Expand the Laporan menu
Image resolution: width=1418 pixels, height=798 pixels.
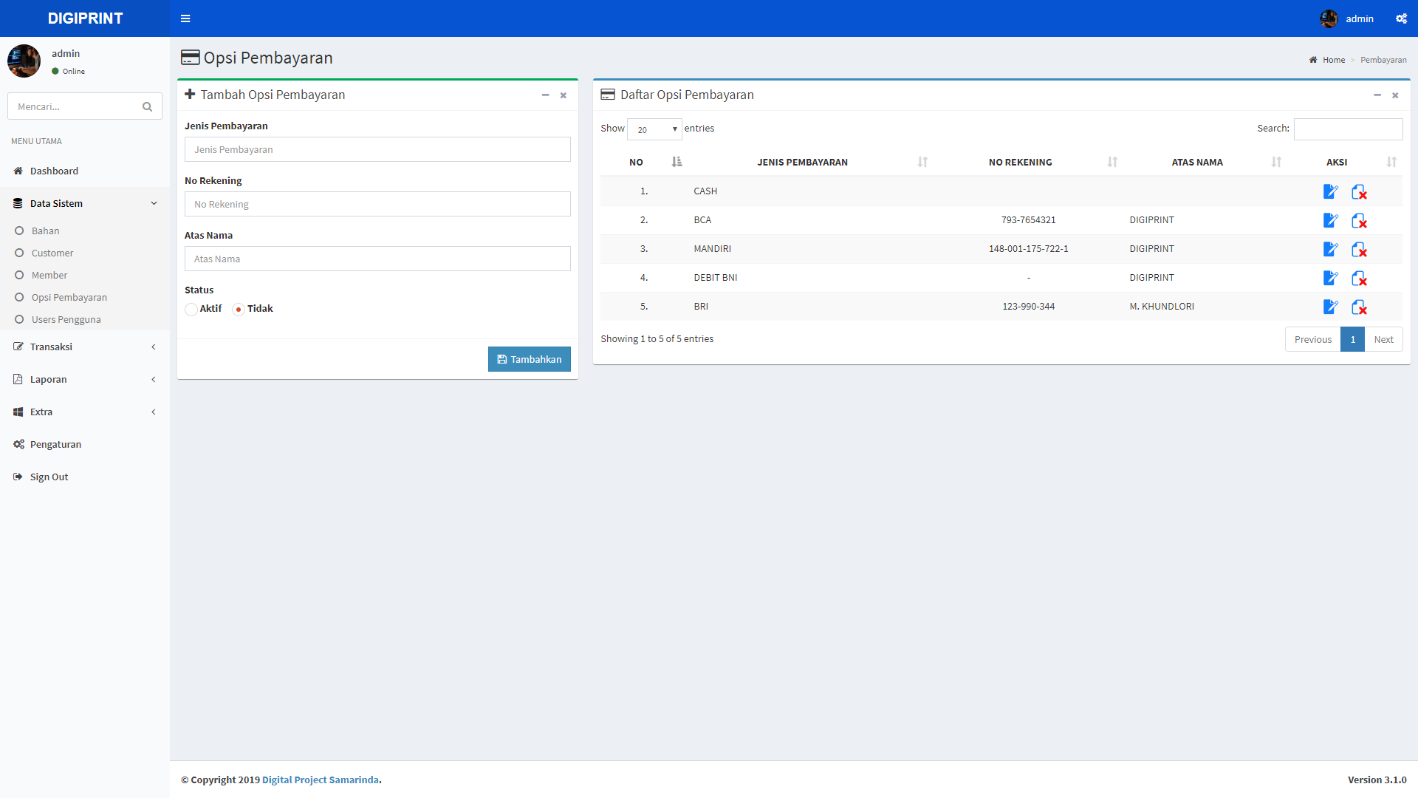pyautogui.click(x=85, y=379)
